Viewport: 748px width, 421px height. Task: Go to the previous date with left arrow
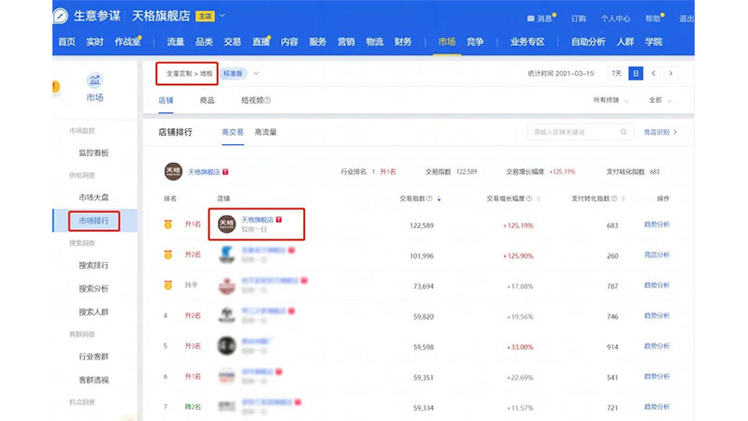coord(654,73)
